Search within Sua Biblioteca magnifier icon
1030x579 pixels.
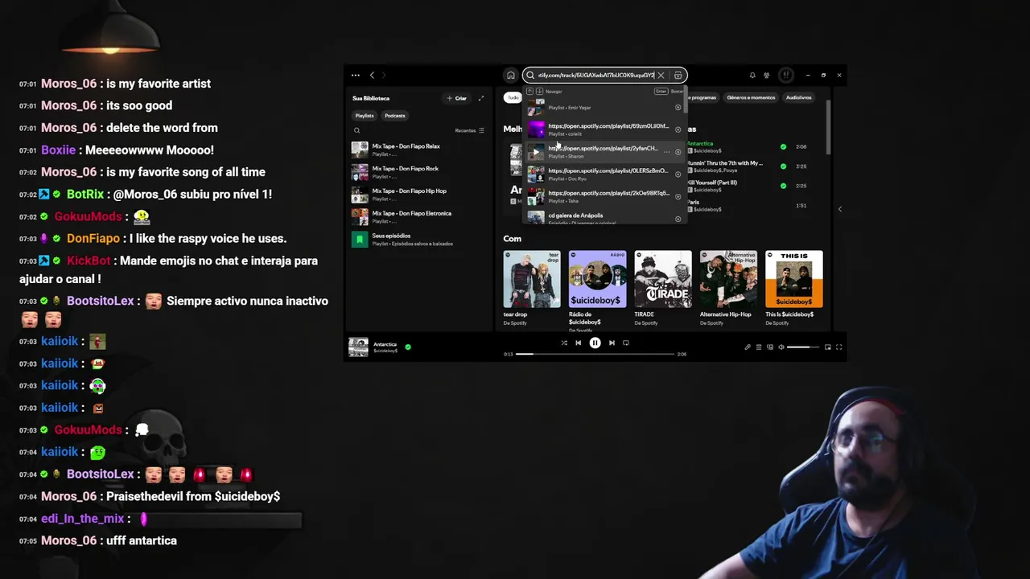tap(356, 130)
